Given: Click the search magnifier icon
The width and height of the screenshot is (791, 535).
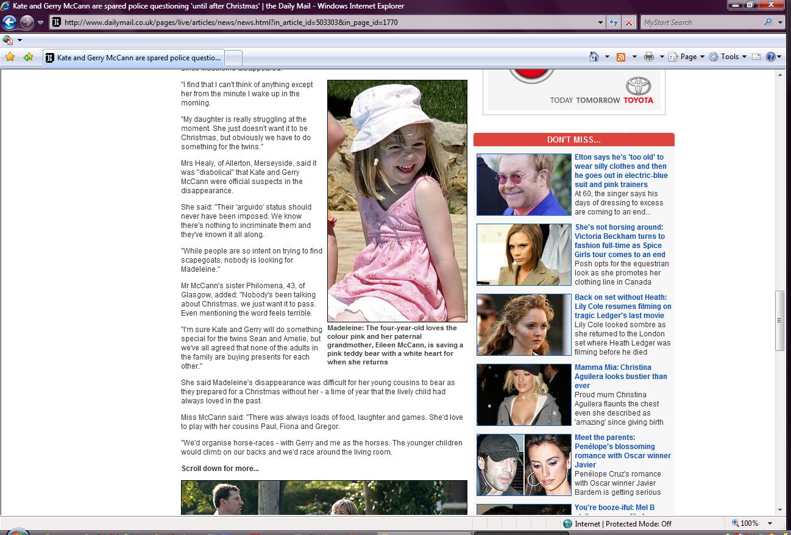Looking at the screenshot, I should pyautogui.click(x=768, y=23).
